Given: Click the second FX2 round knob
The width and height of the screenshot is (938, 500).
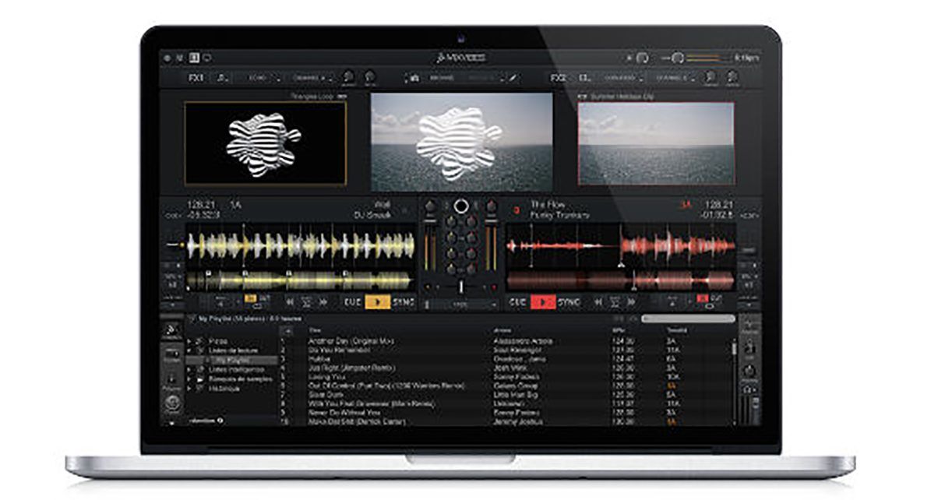Looking at the screenshot, I should tap(732, 77).
